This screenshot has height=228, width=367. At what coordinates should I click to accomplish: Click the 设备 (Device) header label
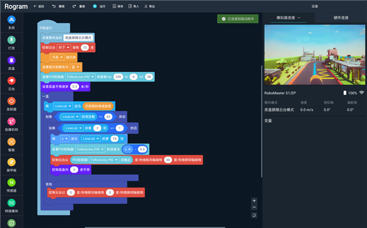(314, 6)
